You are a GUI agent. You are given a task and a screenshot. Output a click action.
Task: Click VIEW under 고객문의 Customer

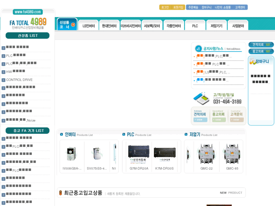(237, 120)
